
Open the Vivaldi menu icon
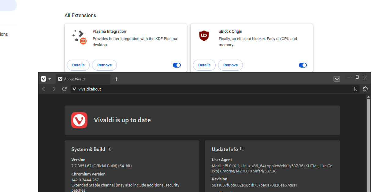[x=43, y=79]
